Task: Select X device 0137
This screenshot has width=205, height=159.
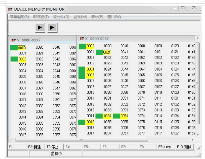Action: click(175, 133)
